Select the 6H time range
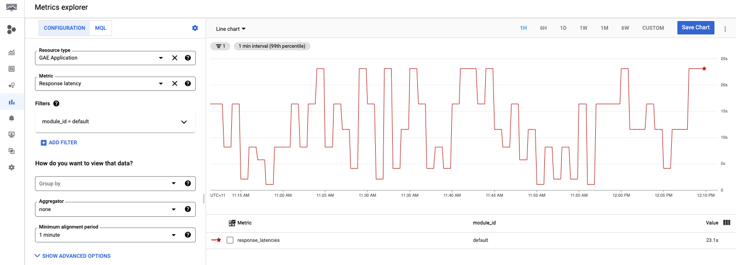The height and width of the screenshot is (265, 736). pyautogui.click(x=543, y=28)
